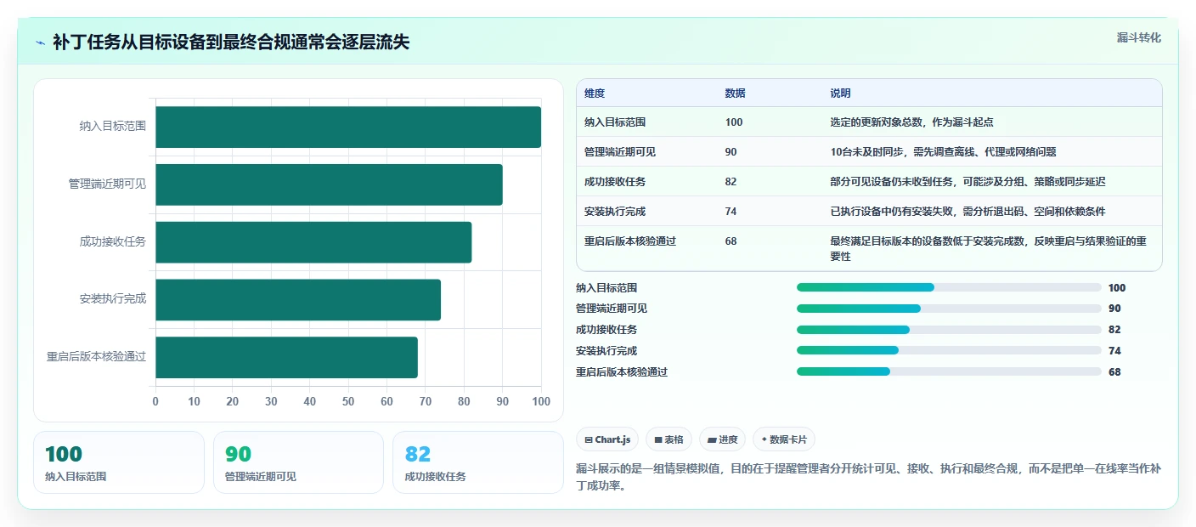Viewport: 1196px width, 527px height.
Task: Click the chart y-axis label 管理端近期可见
Action: coord(107,184)
